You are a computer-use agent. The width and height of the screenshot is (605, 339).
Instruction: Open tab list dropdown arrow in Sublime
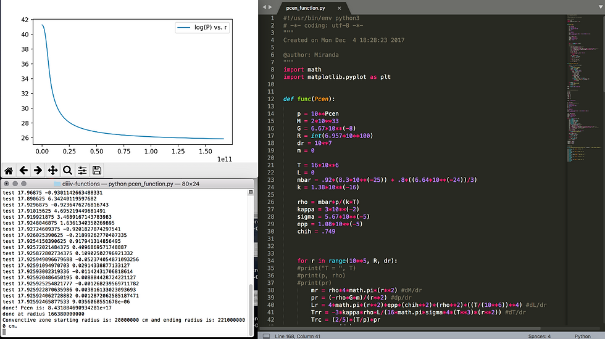tap(601, 7)
